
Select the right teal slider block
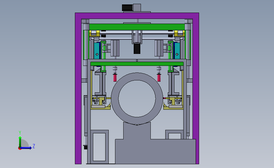tap(177, 51)
